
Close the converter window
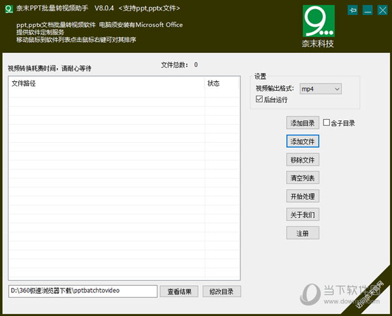pyautogui.click(x=382, y=10)
